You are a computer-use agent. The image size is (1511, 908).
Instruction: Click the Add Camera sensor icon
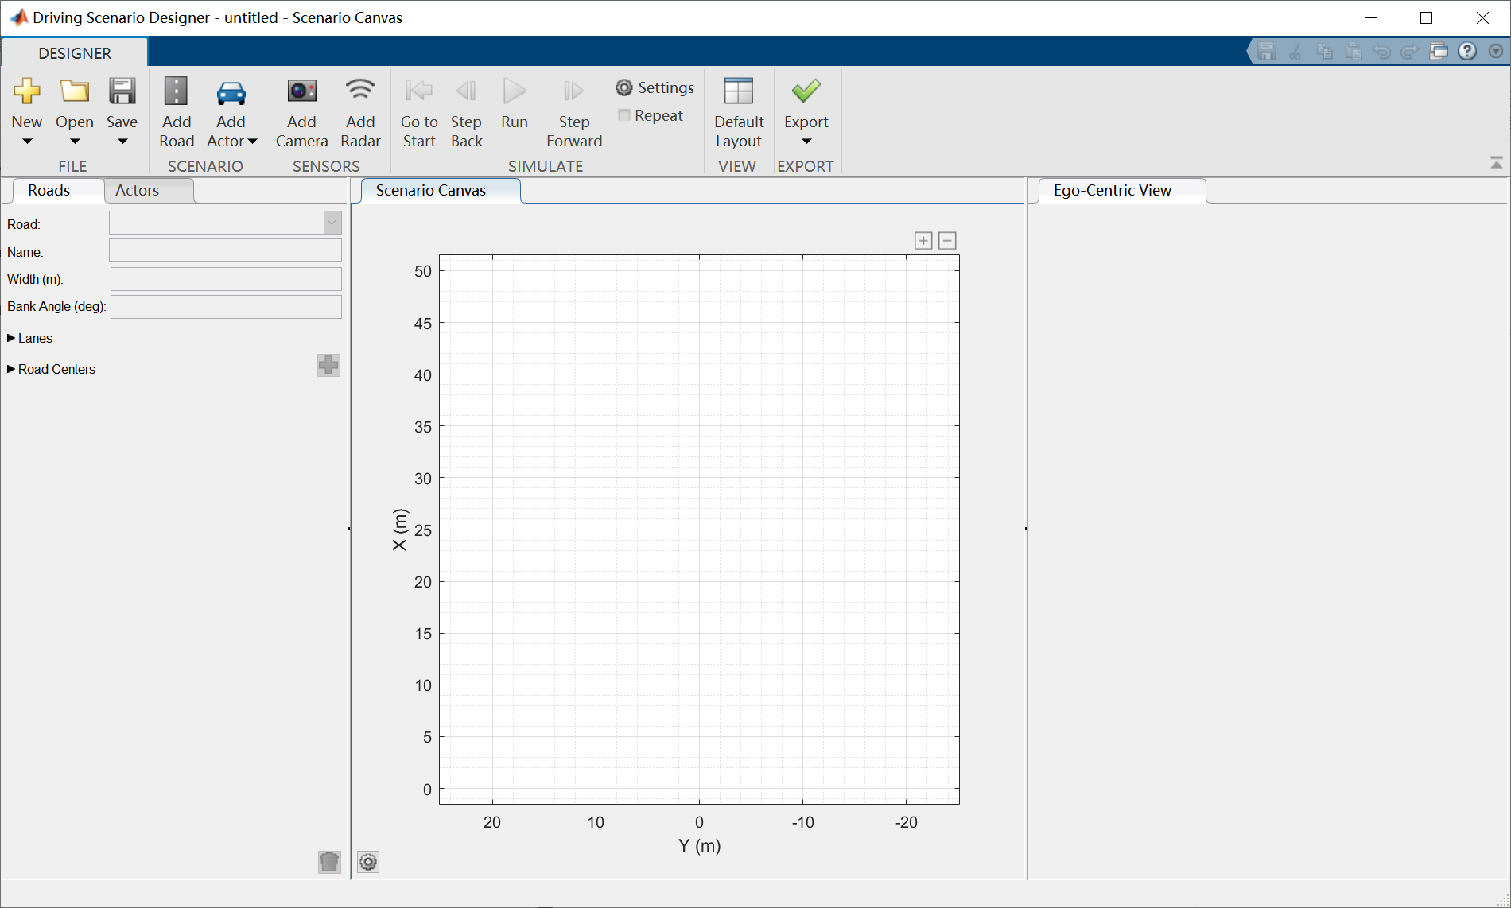pos(301,91)
